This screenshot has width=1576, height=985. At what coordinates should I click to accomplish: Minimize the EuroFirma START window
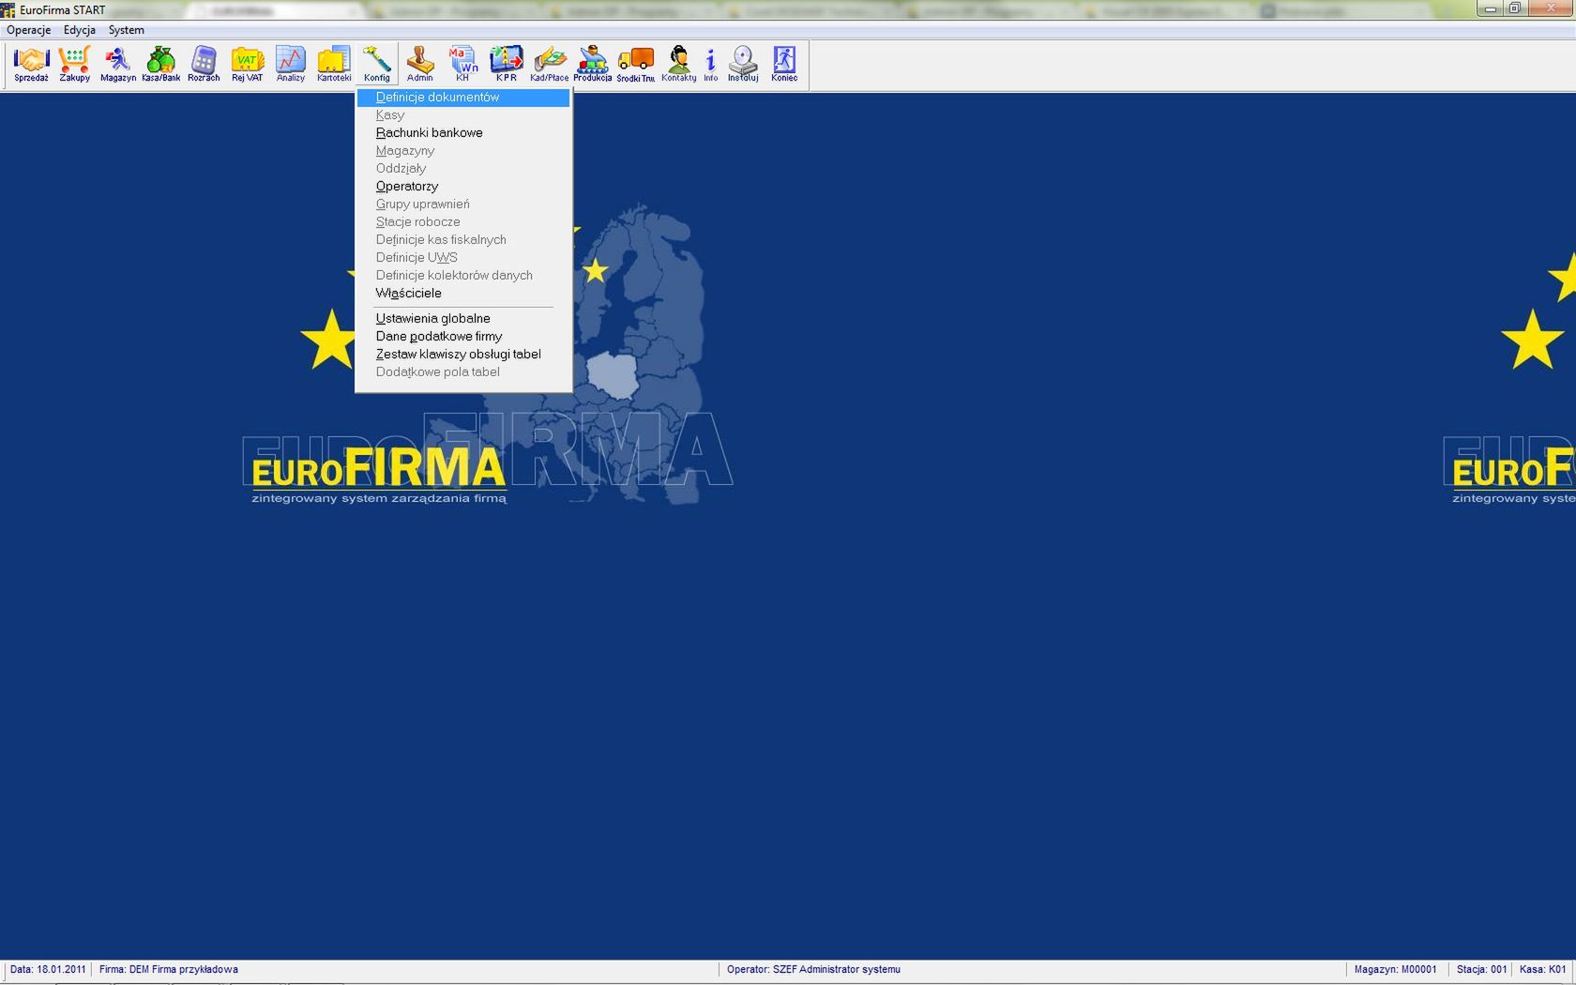pos(1490,8)
